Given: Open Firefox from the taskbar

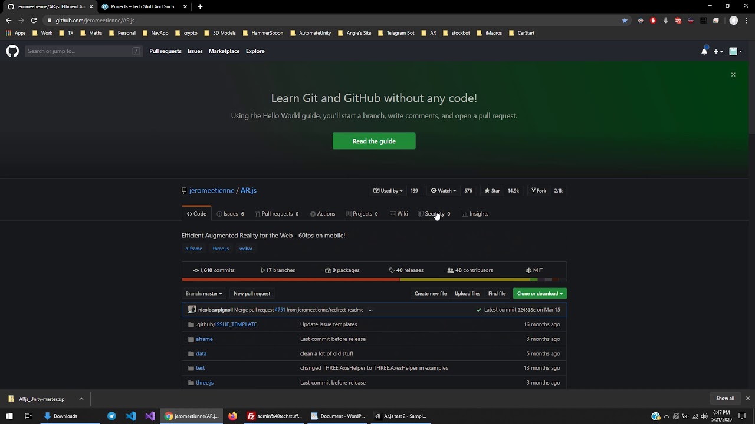Looking at the screenshot, I should click(x=233, y=416).
